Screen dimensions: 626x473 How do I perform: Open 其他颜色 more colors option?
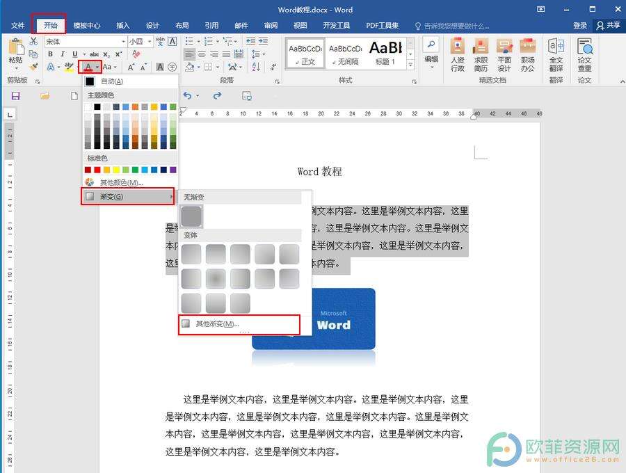122,183
